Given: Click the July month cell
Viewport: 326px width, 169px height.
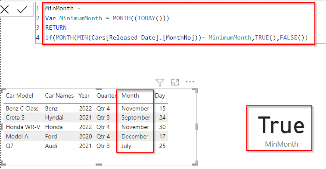Looking at the screenshot, I should pyautogui.click(x=126, y=146).
